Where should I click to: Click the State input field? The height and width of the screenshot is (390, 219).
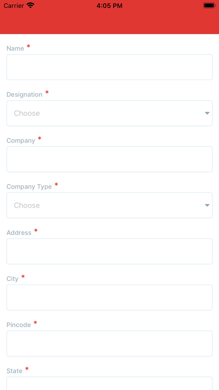[x=109, y=383]
